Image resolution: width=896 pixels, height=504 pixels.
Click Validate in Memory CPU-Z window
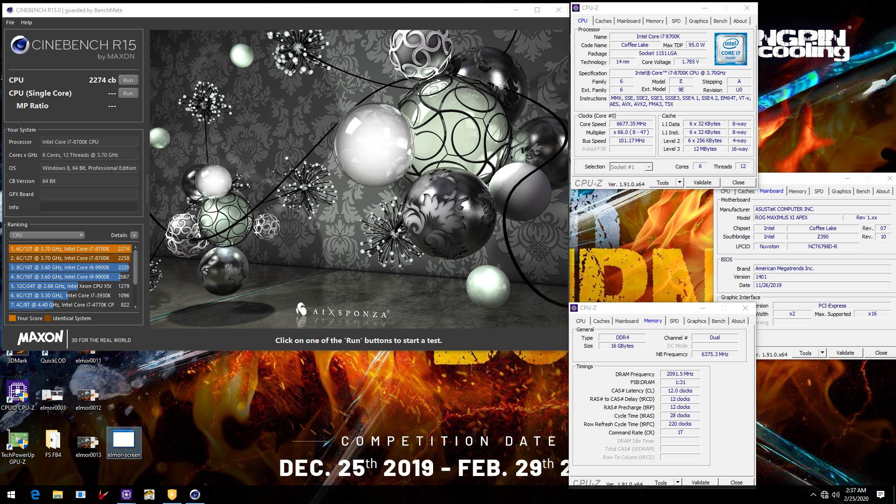pyautogui.click(x=700, y=483)
